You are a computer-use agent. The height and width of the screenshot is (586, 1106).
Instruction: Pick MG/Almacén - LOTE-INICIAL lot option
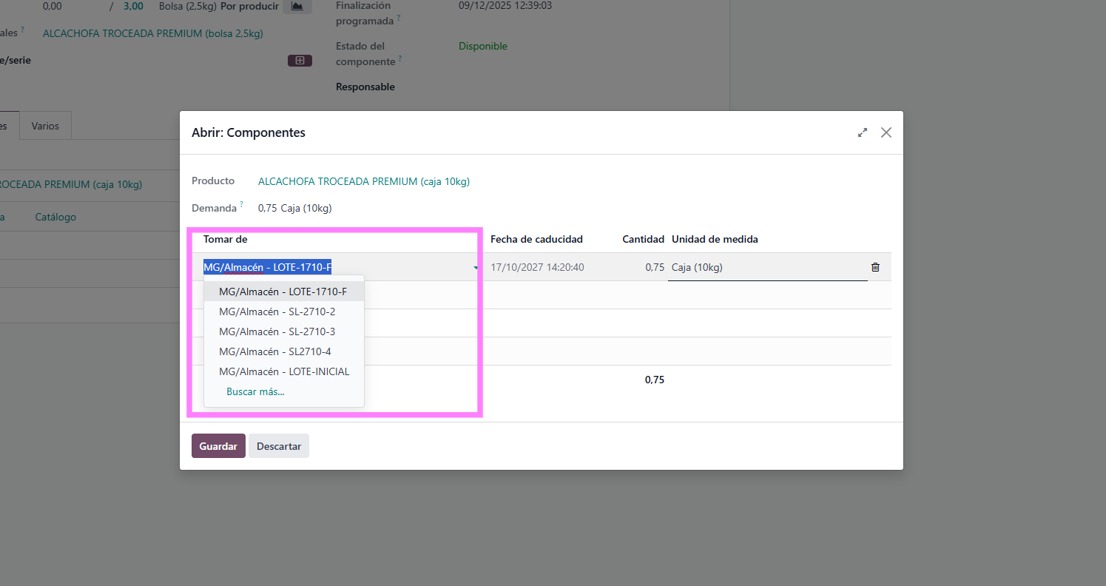click(x=283, y=371)
